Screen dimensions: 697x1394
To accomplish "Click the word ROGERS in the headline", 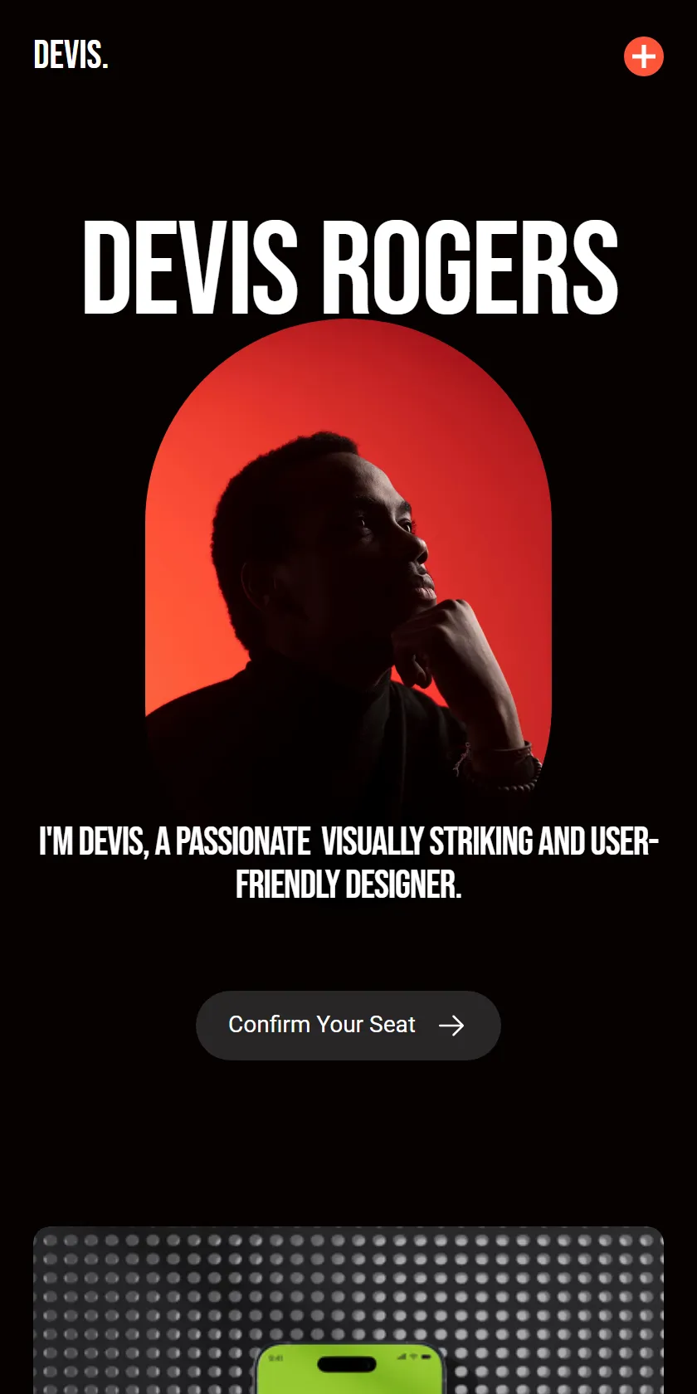I will tap(470, 268).
